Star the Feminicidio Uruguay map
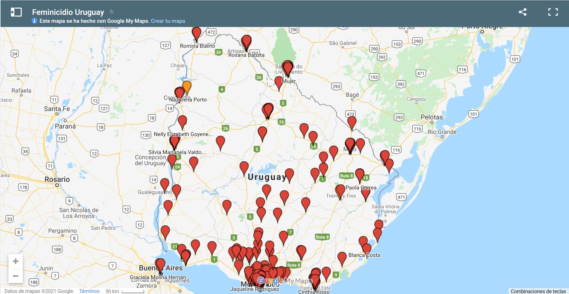This screenshot has height=294, width=569. pos(112,12)
